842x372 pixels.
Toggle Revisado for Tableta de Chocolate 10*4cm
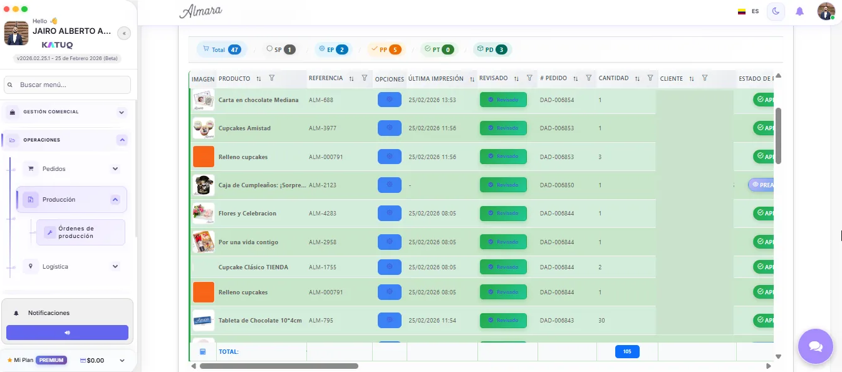click(503, 320)
